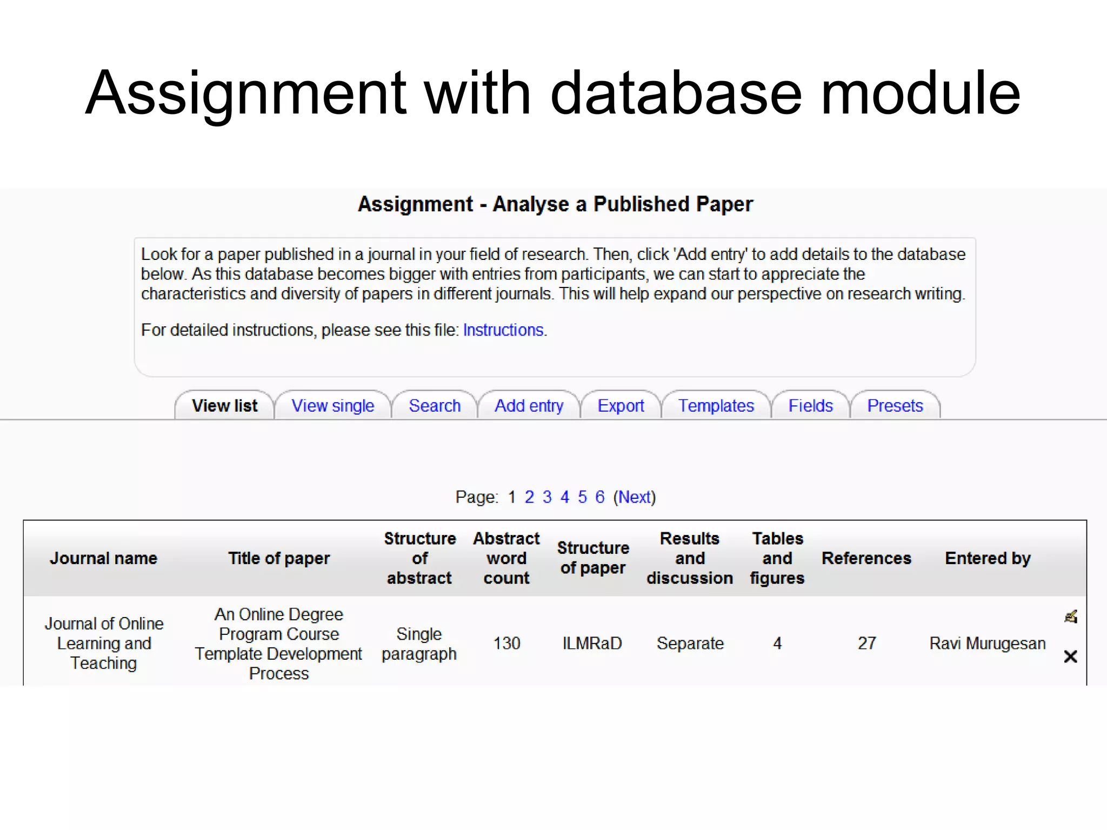Viewport: 1107px width, 830px height.
Task: Open the View single tab
Action: [332, 405]
